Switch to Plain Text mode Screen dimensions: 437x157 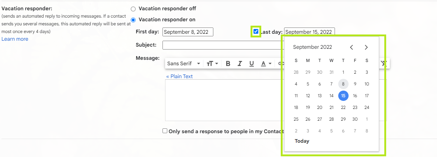pyautogui.click(x=179, y=76)
